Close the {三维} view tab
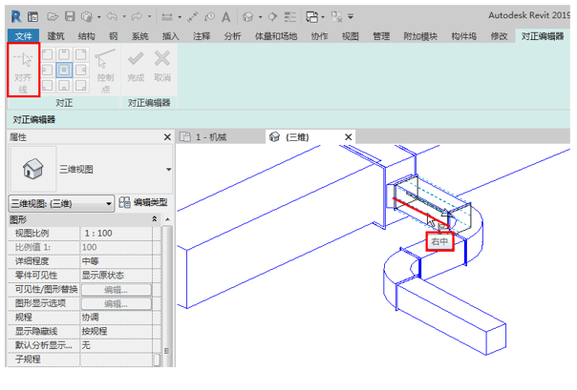 click(348, 137)
